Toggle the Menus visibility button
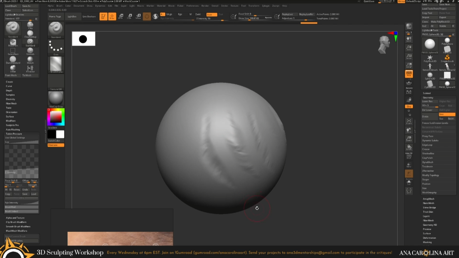This screenshot has width=459, height=258. [401, 2]
